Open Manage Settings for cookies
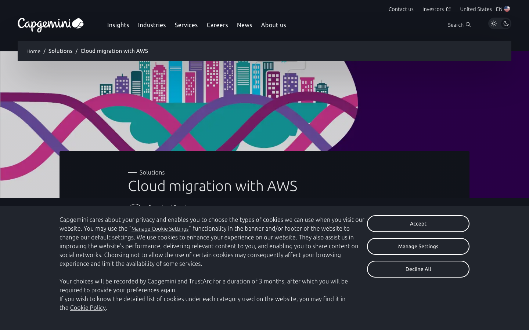The image size is (529, 330). pos(418,246)
